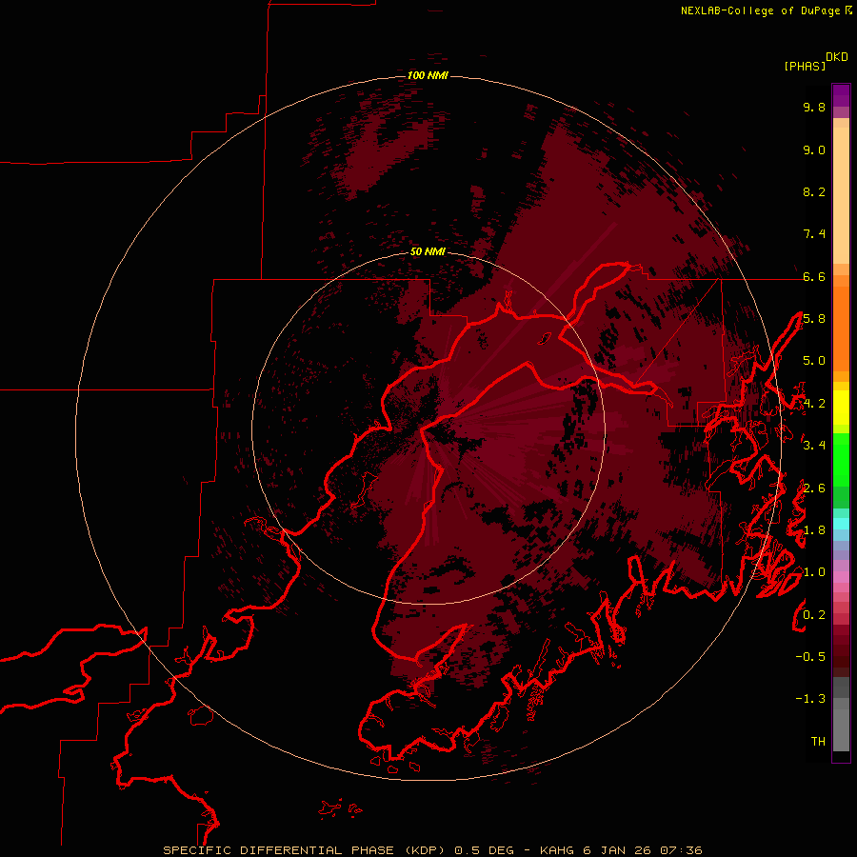Image resolution: width=857 pixels, height=857 pixels.
Task: Click the 6.6 value on color scale
Action: coord(814,276)
